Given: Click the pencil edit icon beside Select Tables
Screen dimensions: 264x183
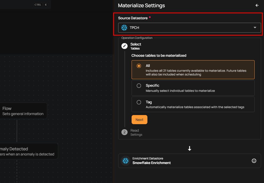Looking at the screenshot, I should tap(124, 46).
